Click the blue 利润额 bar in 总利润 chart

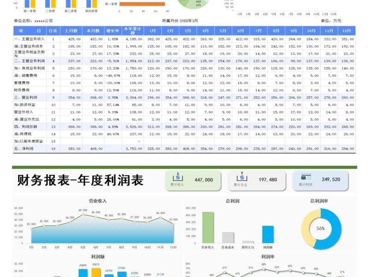[x=268, y=235]
